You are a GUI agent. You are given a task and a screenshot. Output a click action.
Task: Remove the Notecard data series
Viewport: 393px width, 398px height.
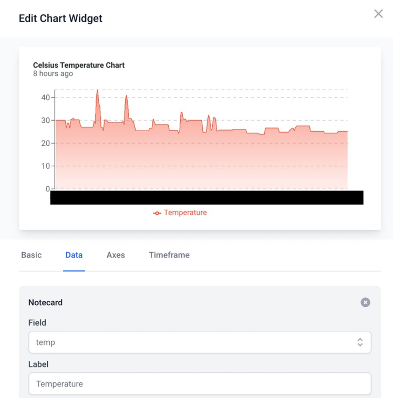coord(365,303)
